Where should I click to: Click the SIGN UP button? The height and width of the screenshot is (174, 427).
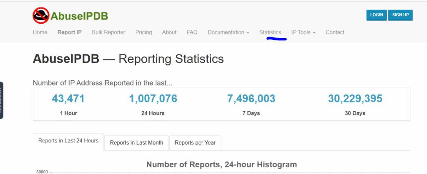click(400, 15)
